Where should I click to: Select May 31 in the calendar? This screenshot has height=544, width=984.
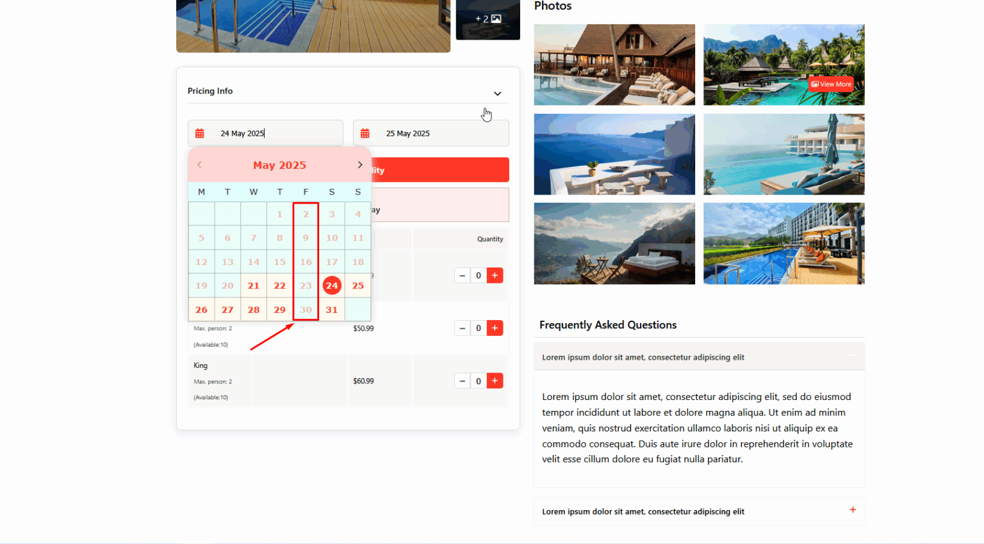[331, 310]
